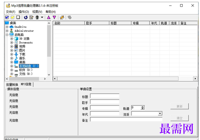The image size is (200, 140).
Task: Click the 年代 input field
Action: click(x=105, y=113)
